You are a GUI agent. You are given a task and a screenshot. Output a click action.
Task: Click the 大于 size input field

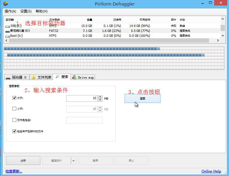(82, 99)
